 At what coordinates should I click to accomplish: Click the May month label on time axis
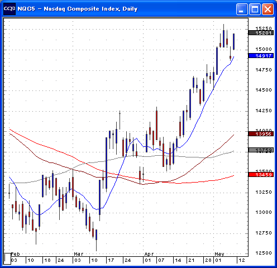(219, 254)
